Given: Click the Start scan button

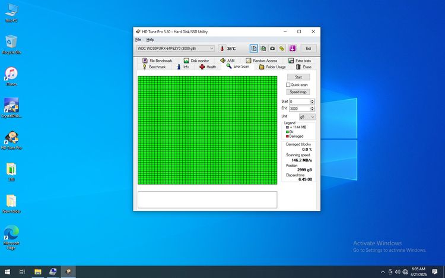Looking at the screenshot, I should click(x=298, y=77).
